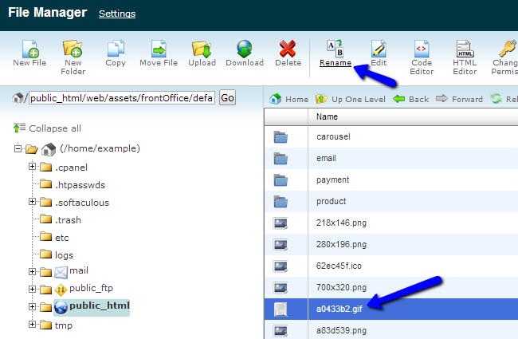Select (/home/example) root in tree

tap(100, 148)
